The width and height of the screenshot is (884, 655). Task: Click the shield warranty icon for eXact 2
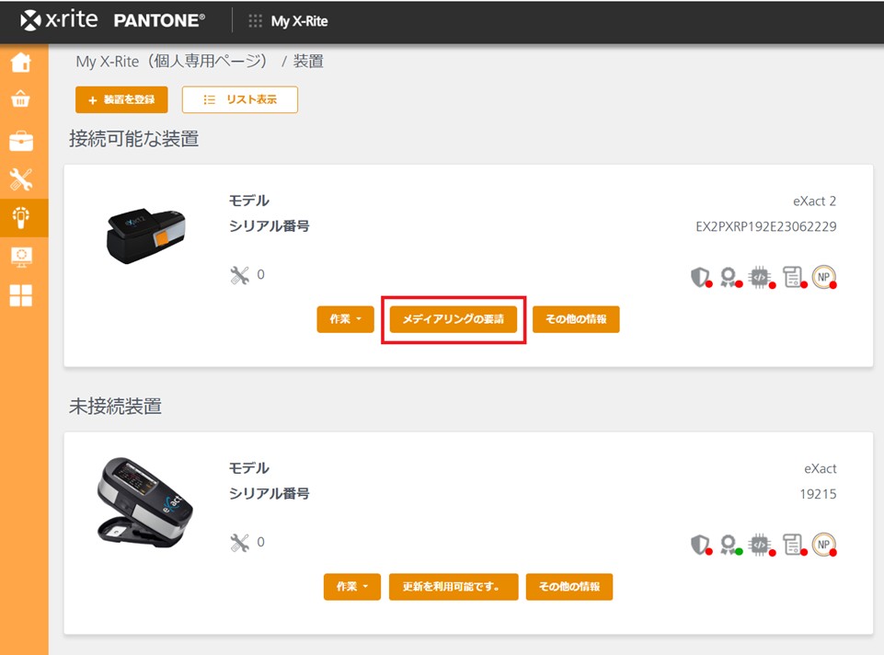pos(700,277)
